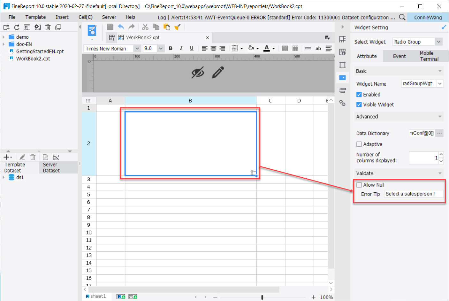The width and height of the screenshot is (449, 301).
Task: Open Data Dictionary ellipsis button
Action: coord(440,133)
